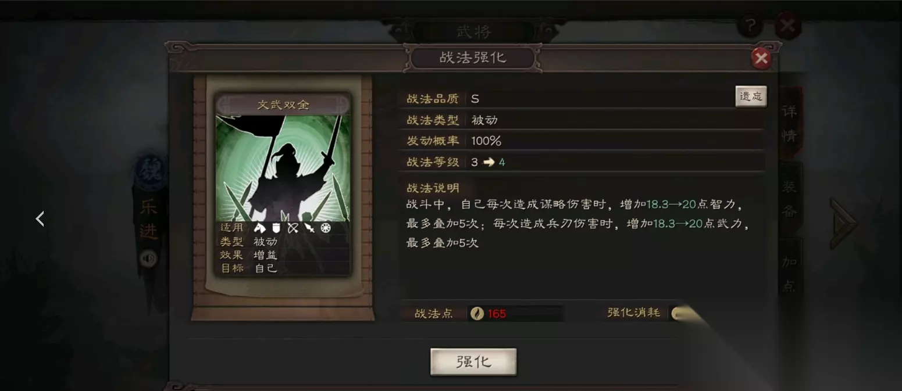Click the 战法点 165 value field
The image size is (902, 391).
click(x=516, y=314)
